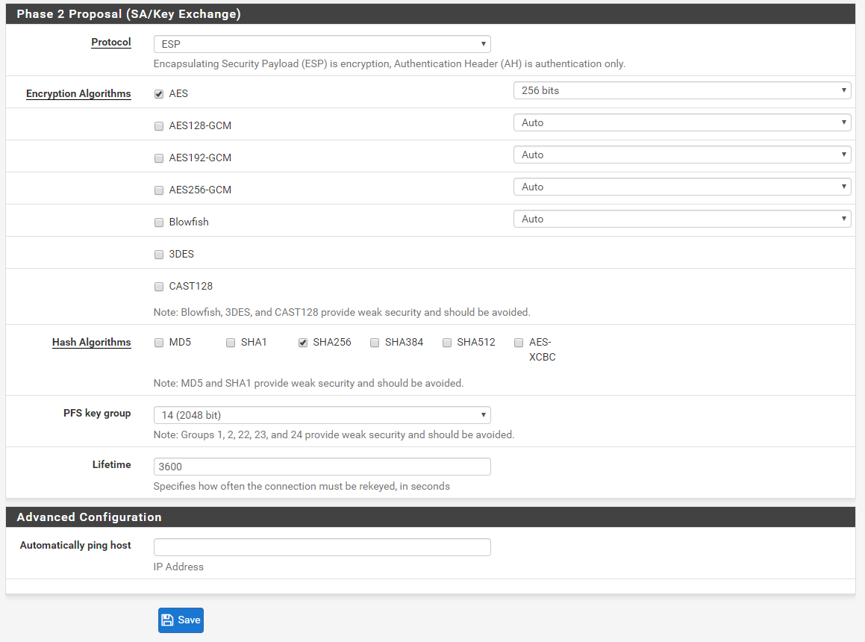Click the Lifetime input field
The width and height of the screenshot is (865, 642).
point(322,467)
